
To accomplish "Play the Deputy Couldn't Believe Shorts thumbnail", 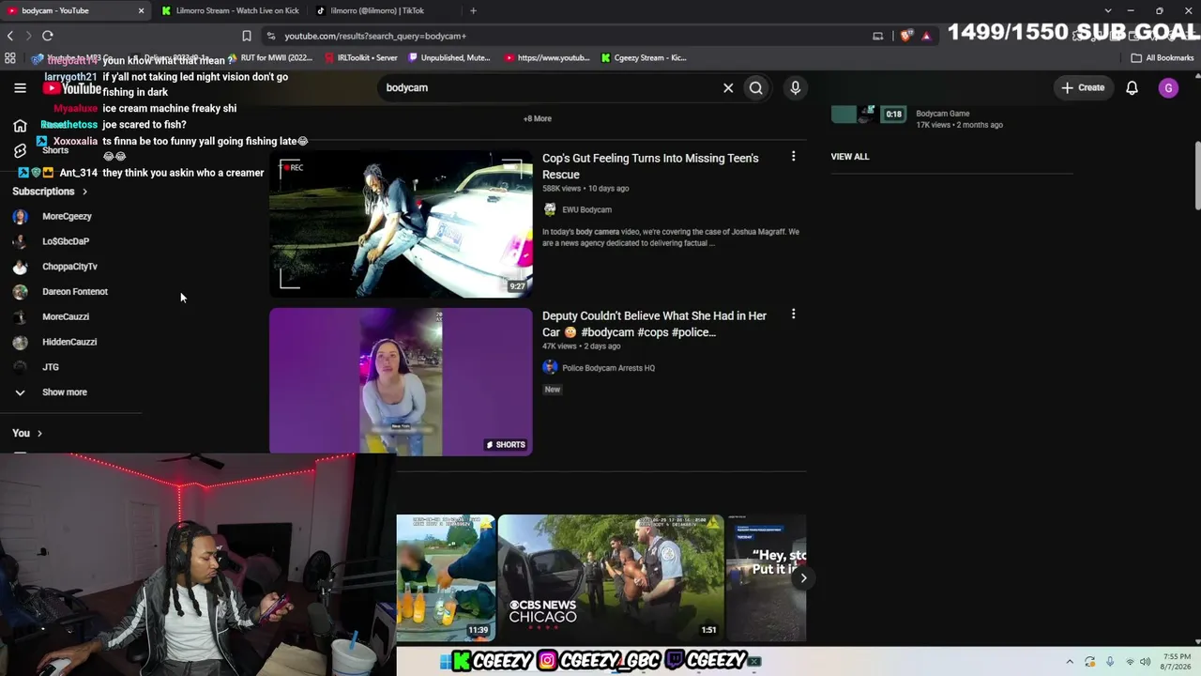I will 401,382.
